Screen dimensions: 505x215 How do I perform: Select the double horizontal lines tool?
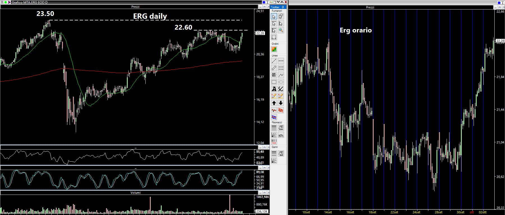[281, 68]
